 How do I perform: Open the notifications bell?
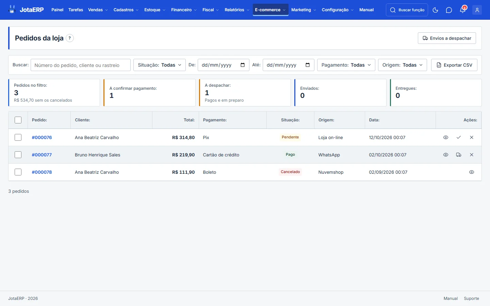click(462, 10)
